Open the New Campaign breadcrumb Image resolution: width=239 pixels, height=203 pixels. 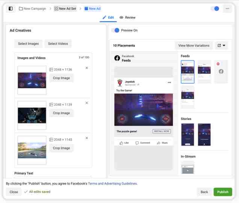click(32, 9)
